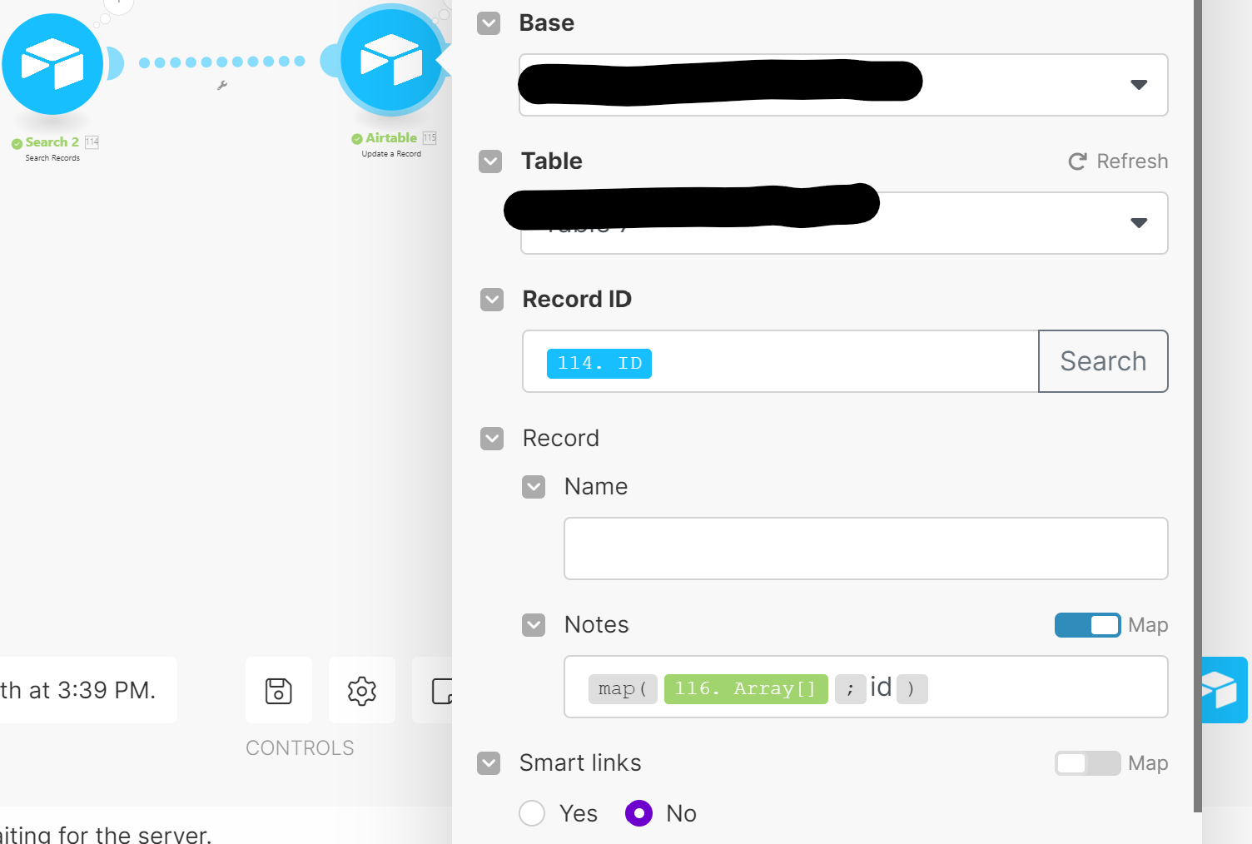Open the Airtable Update a Record module
The image size is (1252, 844).
(391, 61)
